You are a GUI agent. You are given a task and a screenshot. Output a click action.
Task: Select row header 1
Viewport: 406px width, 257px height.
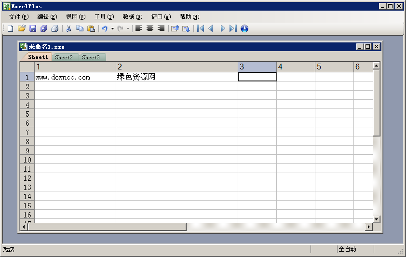[27, 77]
